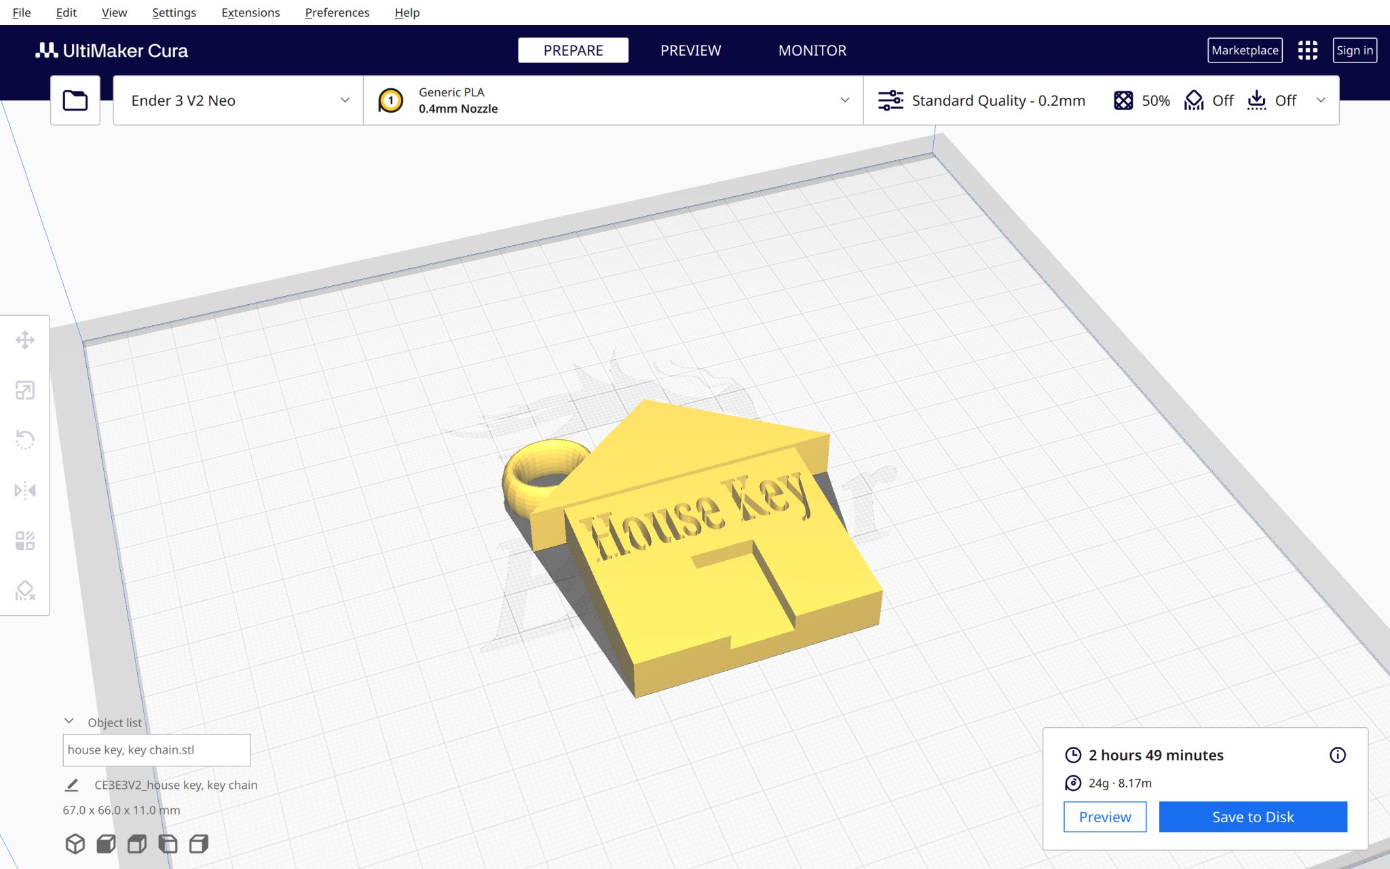Screen dimensions: 1390x869
Task: Switch to the PREVIEW tab
Action: pyautogui.click(x=690, y=50)
